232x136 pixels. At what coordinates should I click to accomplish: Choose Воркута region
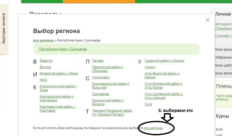tap(46, 60)
